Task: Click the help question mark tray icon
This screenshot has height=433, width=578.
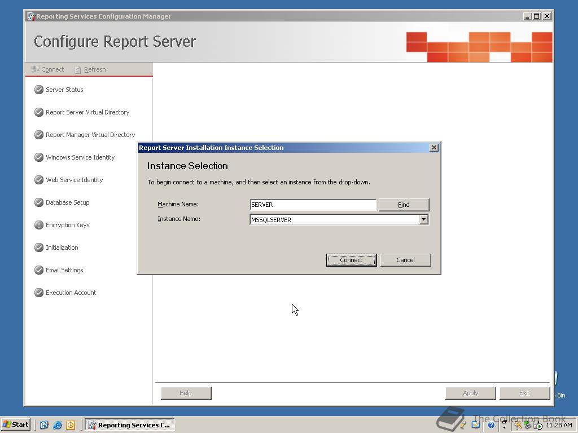Action: coord(491,425)
